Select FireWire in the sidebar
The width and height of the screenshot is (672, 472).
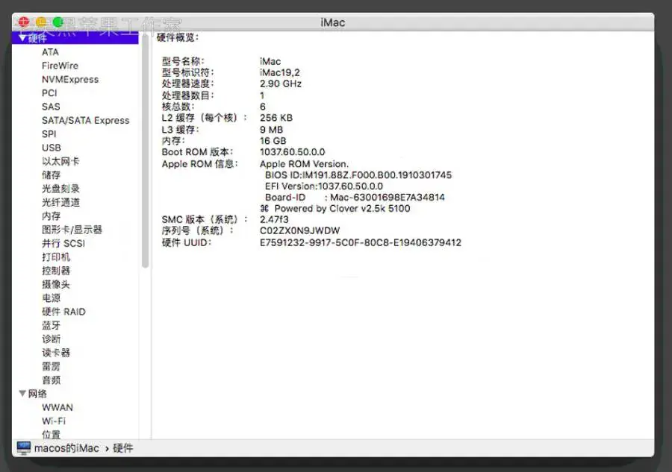point(60,66)
